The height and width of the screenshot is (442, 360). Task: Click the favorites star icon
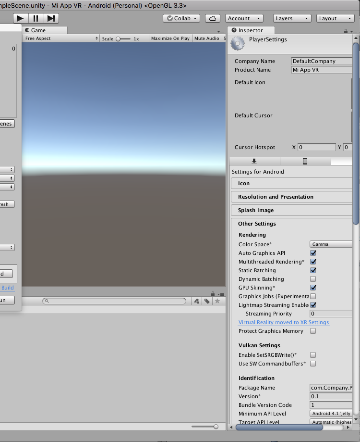coord(217,301)
